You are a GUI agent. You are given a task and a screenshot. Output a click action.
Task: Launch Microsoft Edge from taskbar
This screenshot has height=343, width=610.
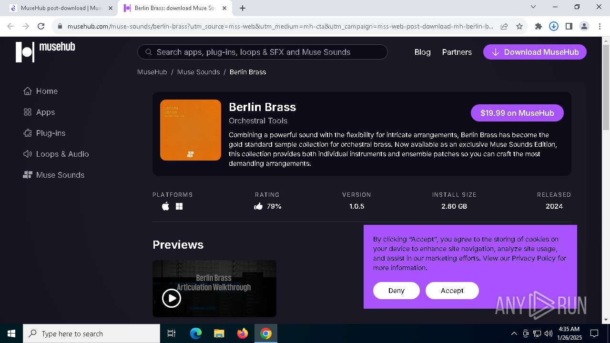pyautogui.click(x=196, y=333)
